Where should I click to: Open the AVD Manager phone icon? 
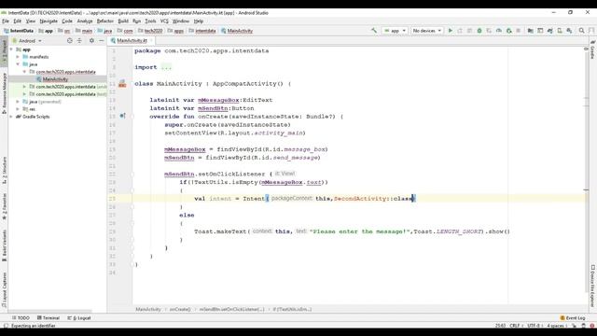click(x=560, y=31)
